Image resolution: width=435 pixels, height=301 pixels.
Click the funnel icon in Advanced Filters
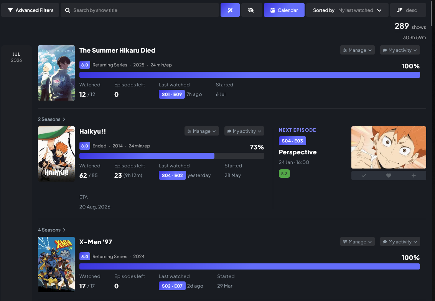(x=10, y=10)
